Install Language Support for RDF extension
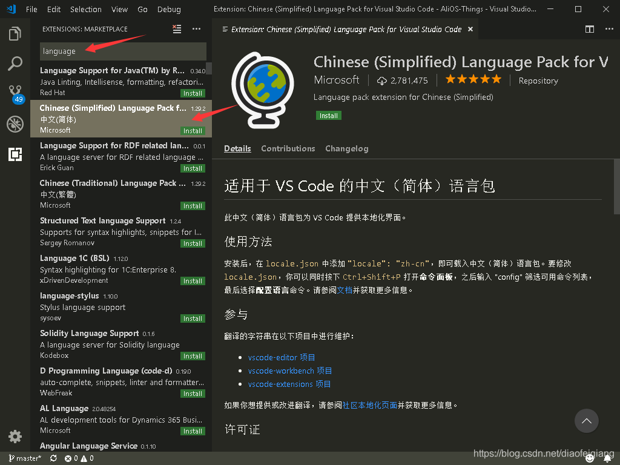 [x=193, y=168]
